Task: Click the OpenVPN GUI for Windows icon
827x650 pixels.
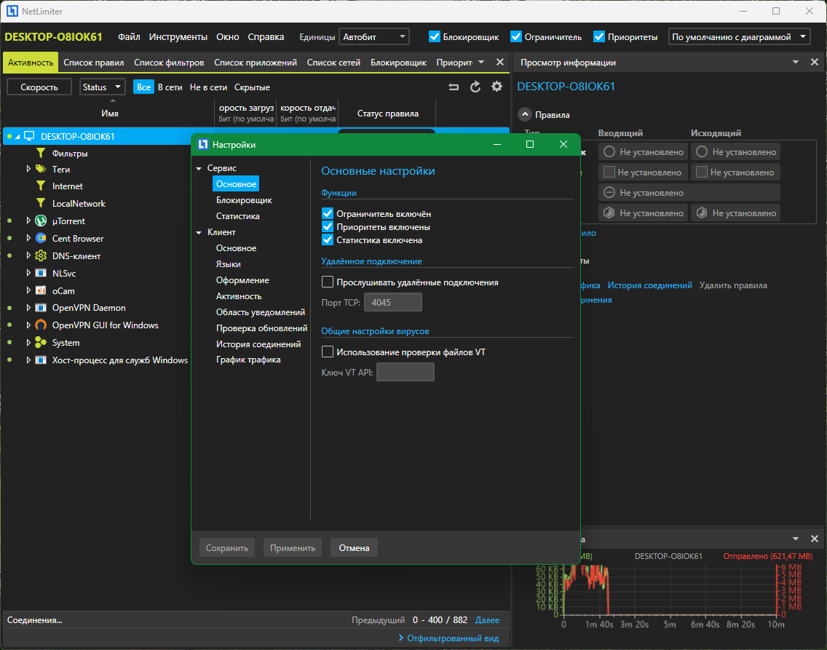Action: [x=41, y=325]
